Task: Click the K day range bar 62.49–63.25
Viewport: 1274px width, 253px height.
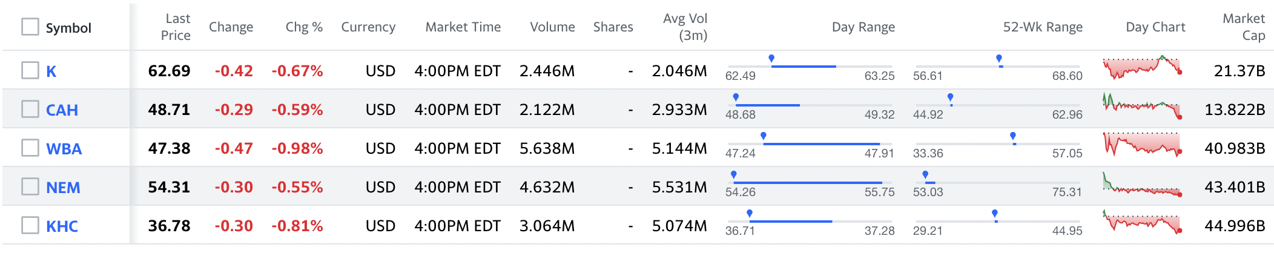Action: (x=810, y=67)
